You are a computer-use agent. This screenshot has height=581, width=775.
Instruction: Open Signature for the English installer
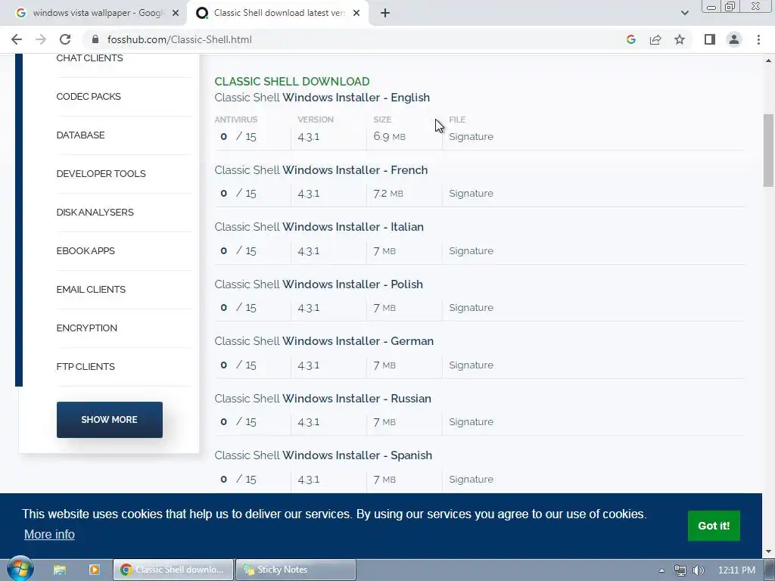[x=471, y=136]
